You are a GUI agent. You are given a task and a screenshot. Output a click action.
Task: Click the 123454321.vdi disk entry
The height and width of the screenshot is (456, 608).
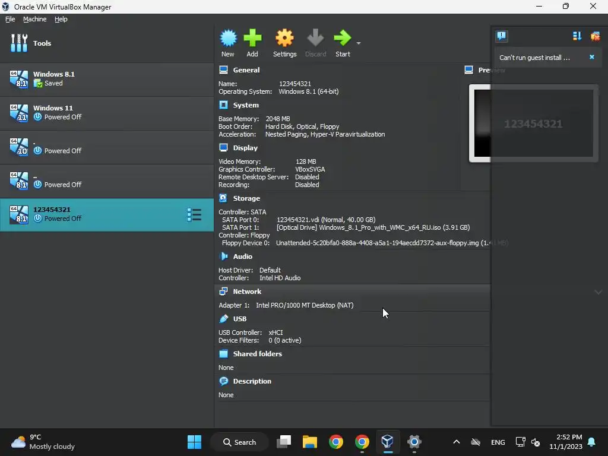pos(326,220)
